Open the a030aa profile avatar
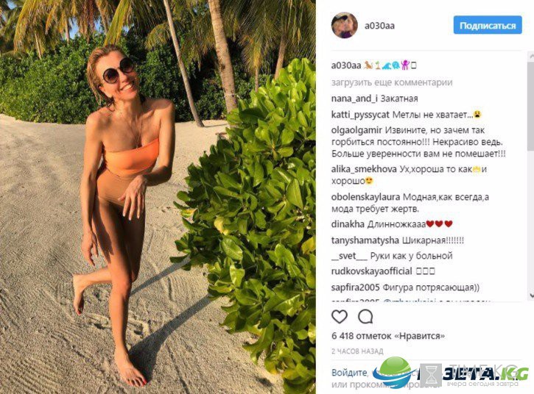Image resolution: width=534 pixels, height=394 pixels. [x=344, y=26]
